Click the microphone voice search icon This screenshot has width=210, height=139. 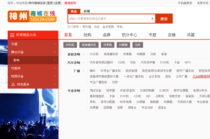pos(152,19)
